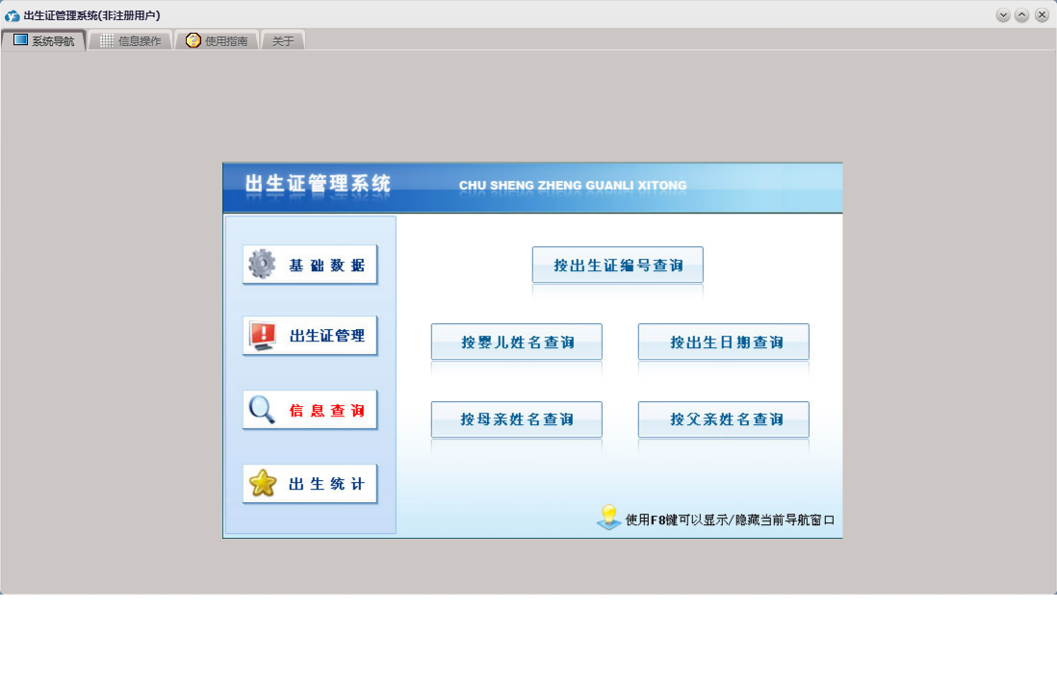Select the 信息查询 navigation button
Viewport: 1057px width, 684px height.
click(309, 410)
